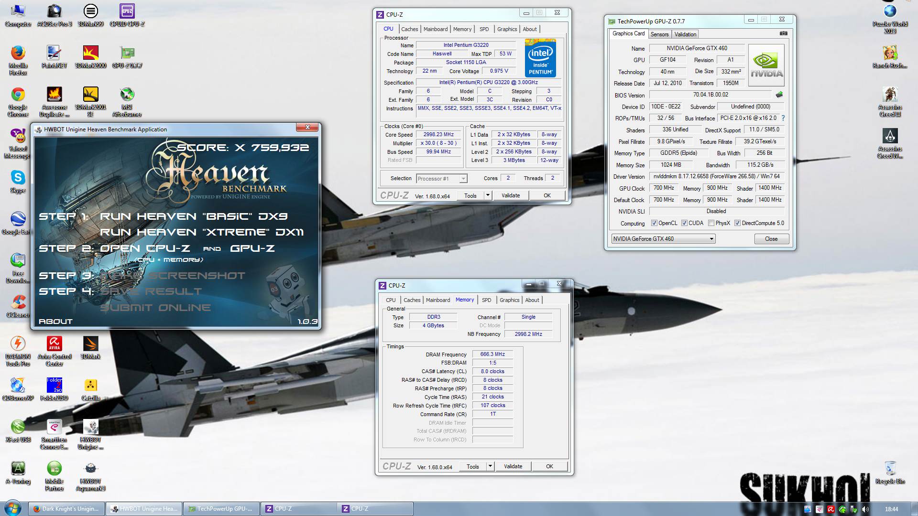Toggle the OpenCL checkbox in GPU-Z
This screenshot has width=918, height=516.
coord(654,223)
